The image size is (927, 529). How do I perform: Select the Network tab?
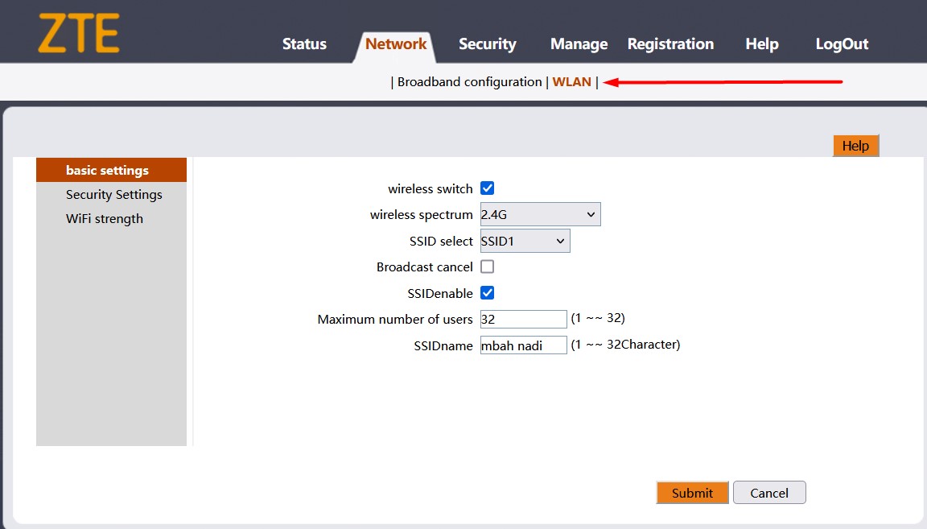[x=396, y=44]
